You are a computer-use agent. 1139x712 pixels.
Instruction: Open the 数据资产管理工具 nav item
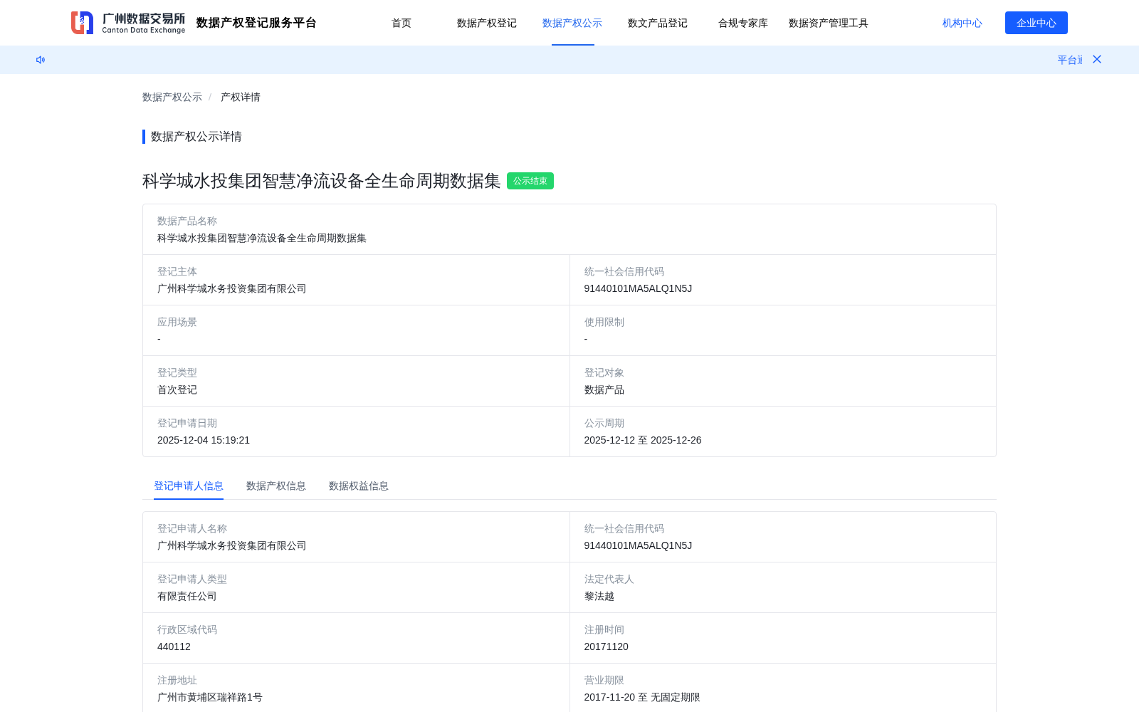click(829, 23)
